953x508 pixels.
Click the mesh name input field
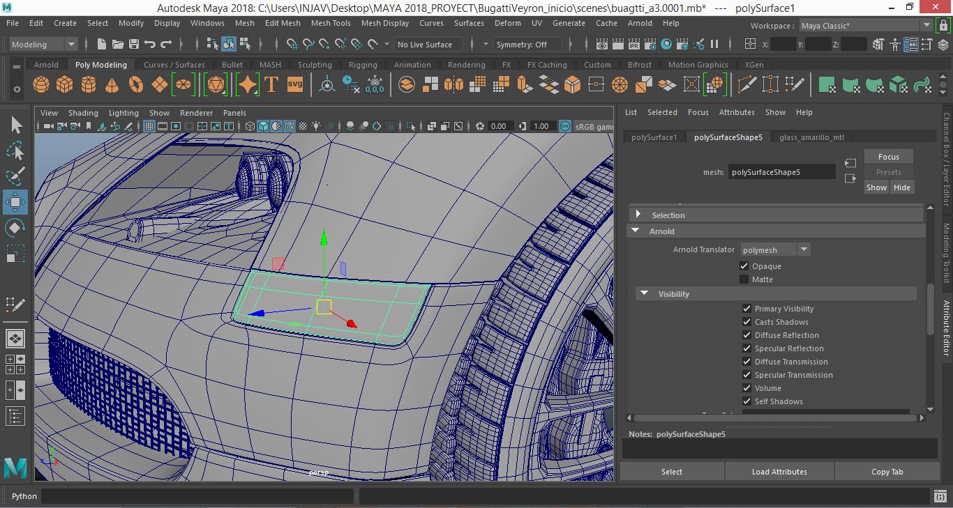pos(781,172)
